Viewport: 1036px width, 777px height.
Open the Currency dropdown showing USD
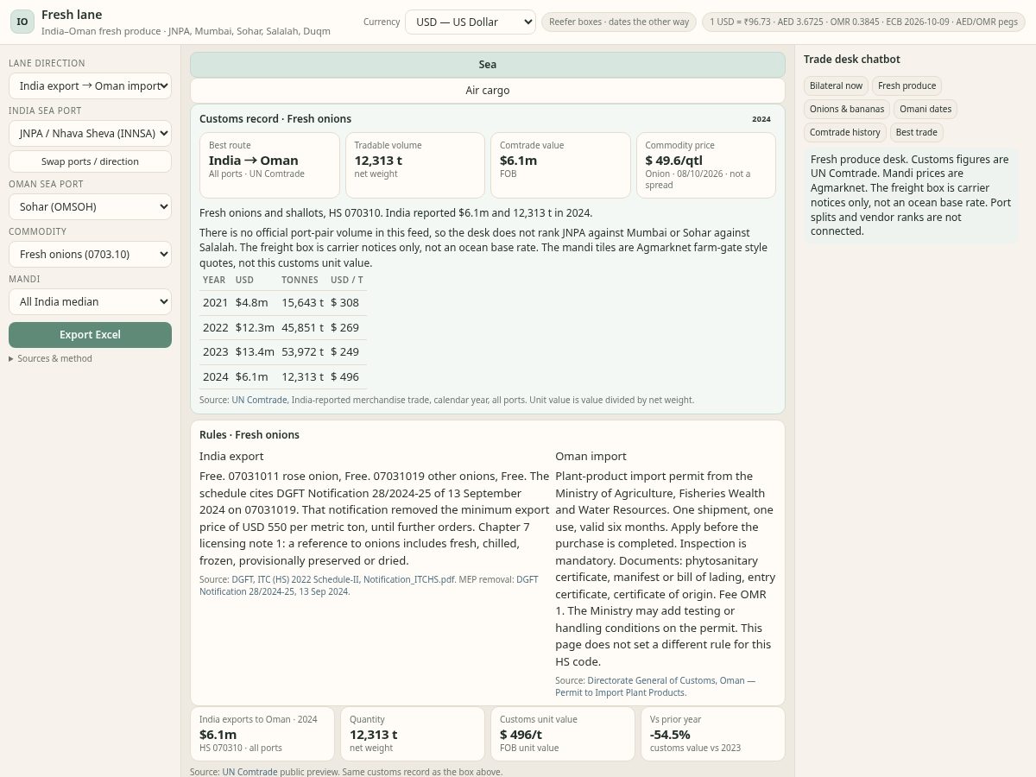point(471,22)
